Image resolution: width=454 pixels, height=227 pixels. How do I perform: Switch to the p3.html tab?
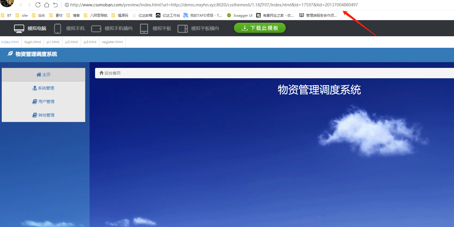[x=90, y=42]
